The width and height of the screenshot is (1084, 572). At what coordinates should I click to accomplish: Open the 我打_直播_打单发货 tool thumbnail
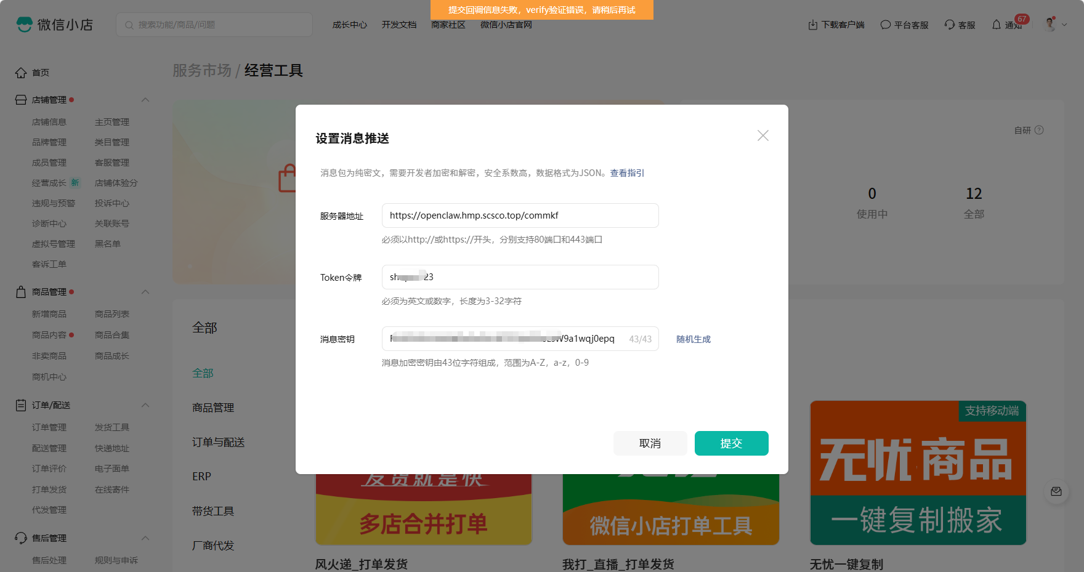click(671, 510)
